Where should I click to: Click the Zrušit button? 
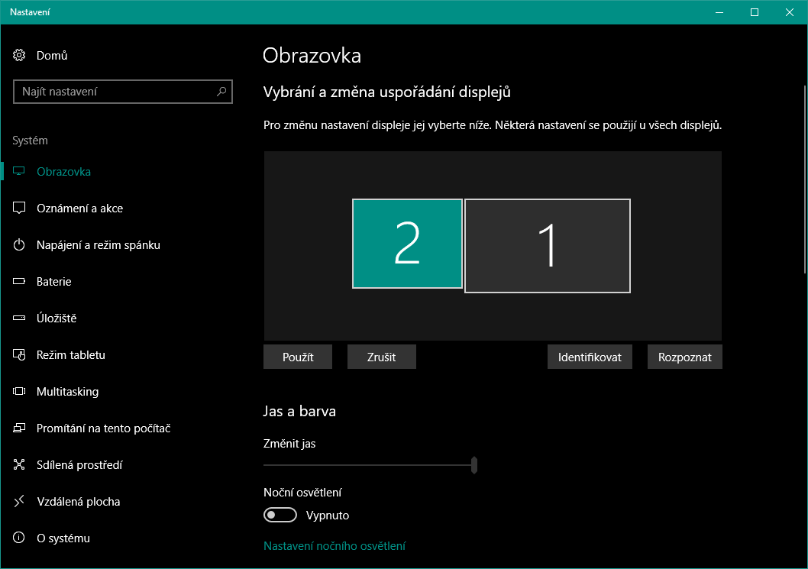[x=381, y=357]
